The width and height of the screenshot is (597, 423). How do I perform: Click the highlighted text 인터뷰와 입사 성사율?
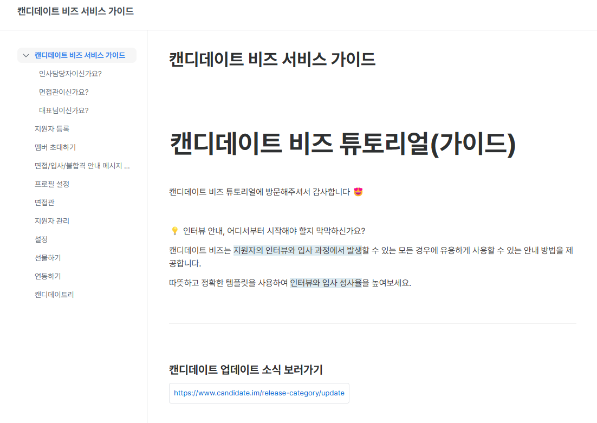click(326, 283)
